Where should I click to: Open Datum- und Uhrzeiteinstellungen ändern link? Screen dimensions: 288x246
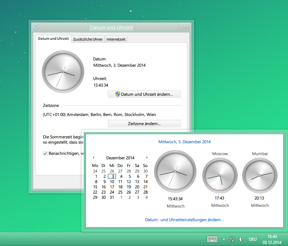coord(184,220)
